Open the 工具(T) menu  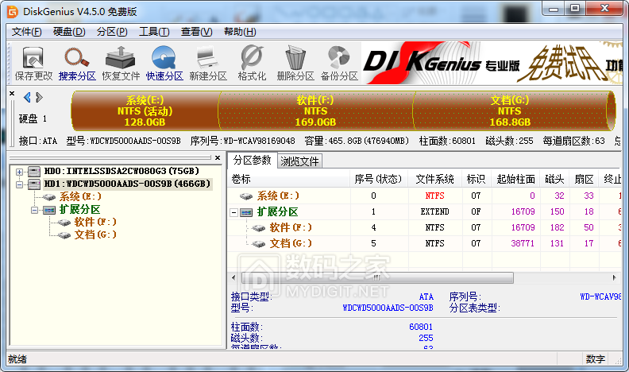(x=153, y=32)
